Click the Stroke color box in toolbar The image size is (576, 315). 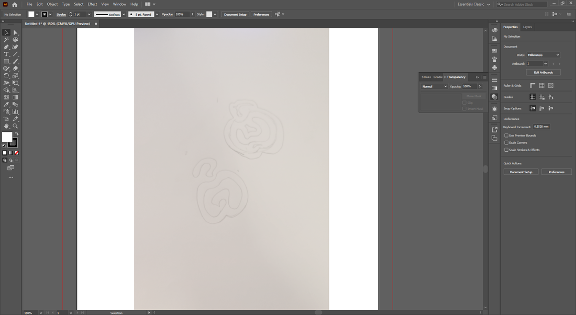pos(14,143)
